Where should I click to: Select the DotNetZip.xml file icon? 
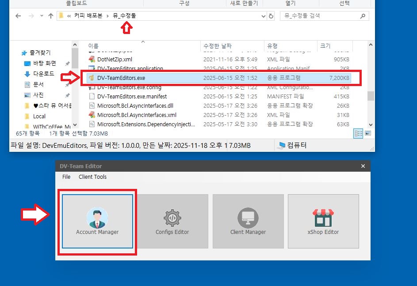pyautogui.click(x=92, y=59)
